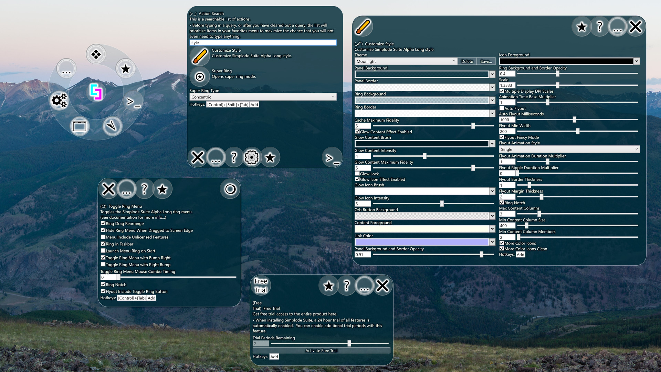The image size is (661, 372).
Task: Click the star favorites icon in ring menu
Action: click(x=125, y=70)
